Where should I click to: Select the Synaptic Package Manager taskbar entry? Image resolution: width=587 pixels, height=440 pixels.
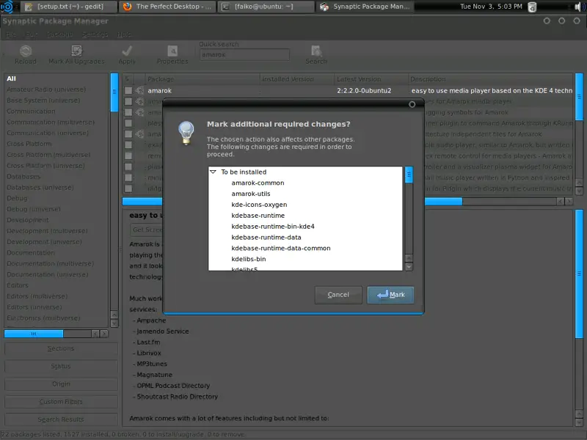tap(365, 7)
